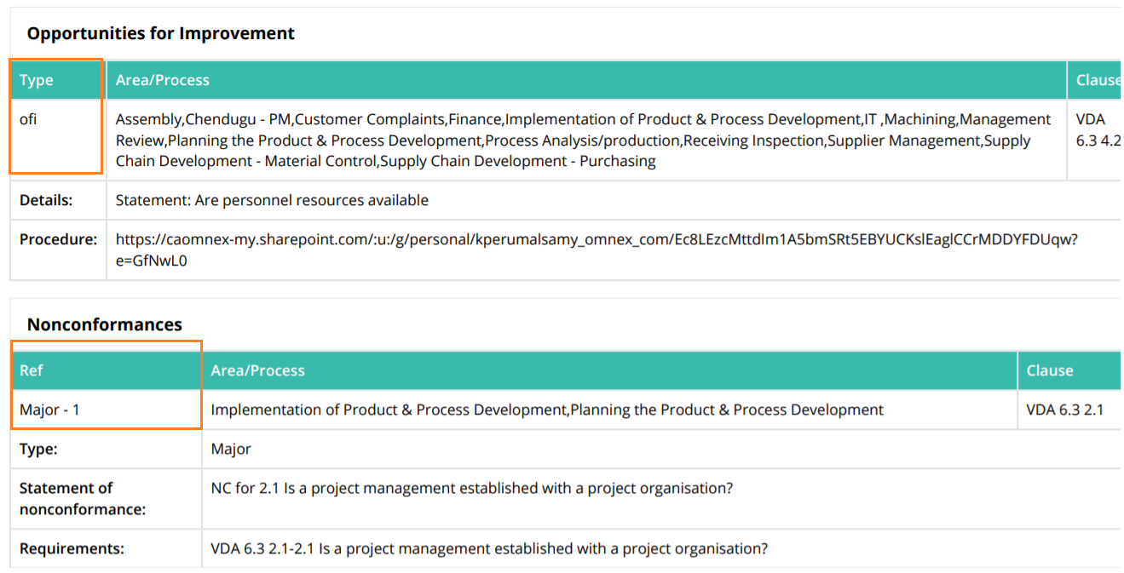The width and height of the screenshot is (1124, 573).
Task: Click the 'Are personnel resources available' statement
Action: pos(272,201)
